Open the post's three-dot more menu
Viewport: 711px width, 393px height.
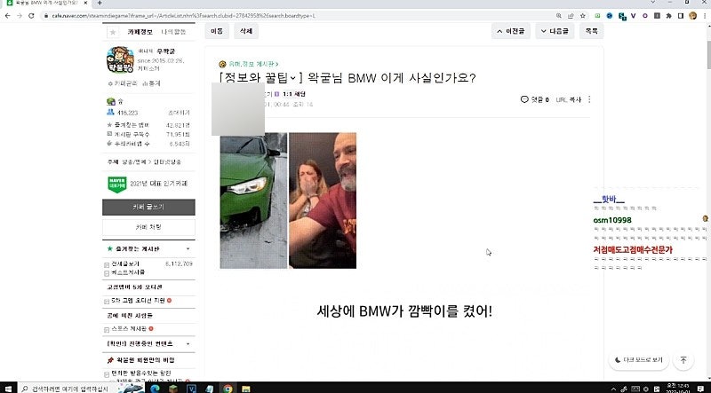[x=589, y=99]
